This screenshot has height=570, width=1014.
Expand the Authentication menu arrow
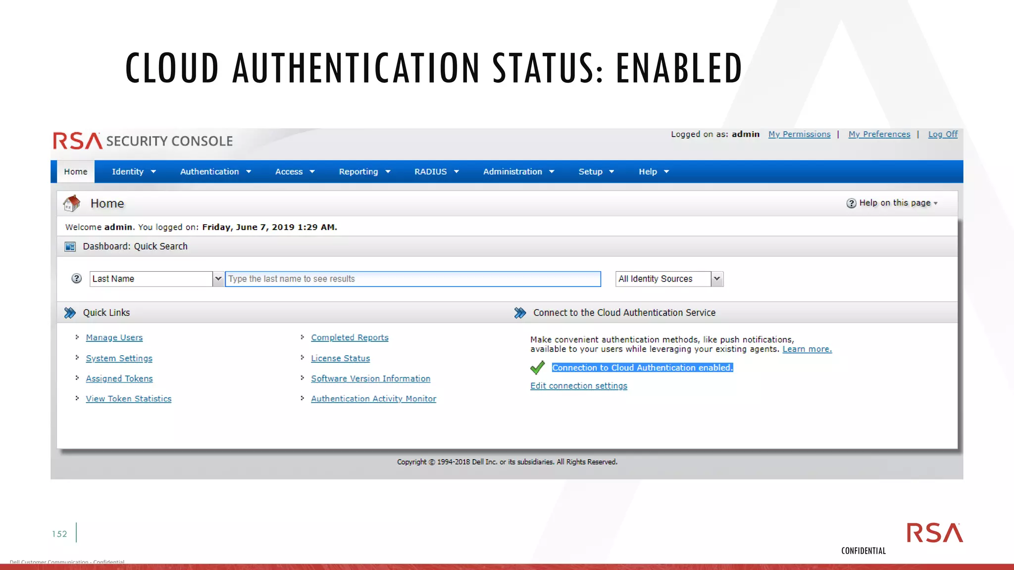coord(249,172)
